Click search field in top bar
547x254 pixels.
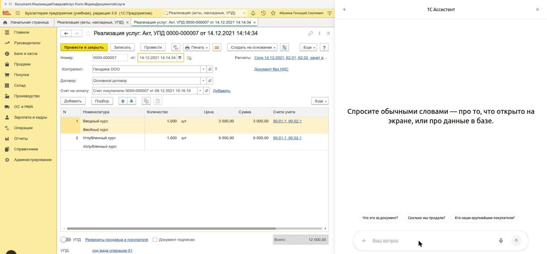pos(205,13)
